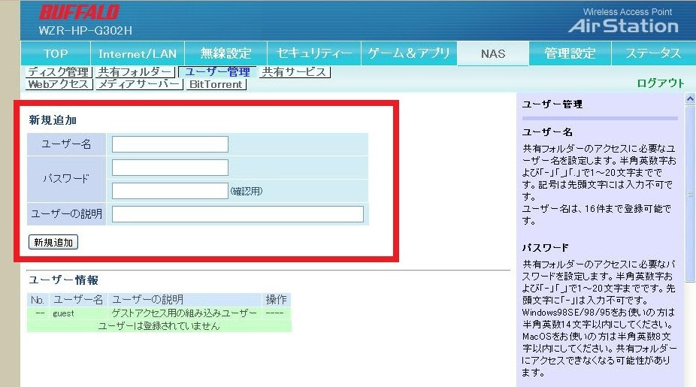Focus the password 確認用 input field

tap(170, 191)
